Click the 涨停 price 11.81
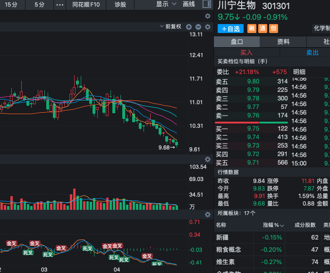The image size is (330, 273). 308,181
